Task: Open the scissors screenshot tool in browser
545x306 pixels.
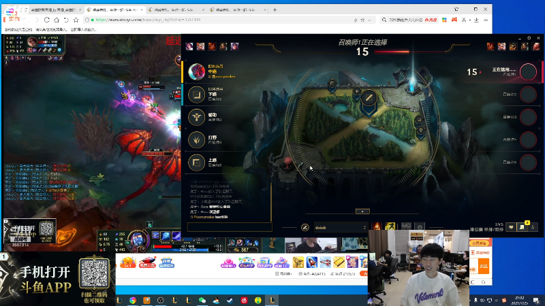Action: tap(464, 20)
